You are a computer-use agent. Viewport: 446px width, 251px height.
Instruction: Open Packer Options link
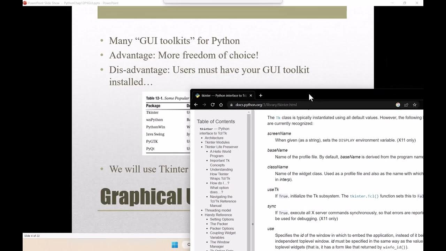point(222,228)
